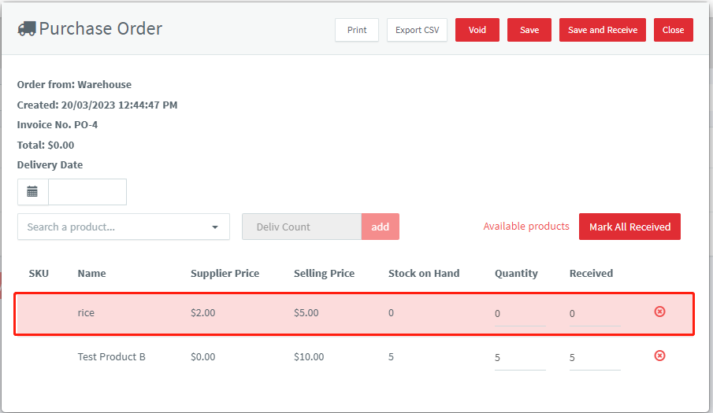Remove the rice row using its delete icon
Image resolution: width=713 pixels, height=413 pixels.
click(659, 312)
